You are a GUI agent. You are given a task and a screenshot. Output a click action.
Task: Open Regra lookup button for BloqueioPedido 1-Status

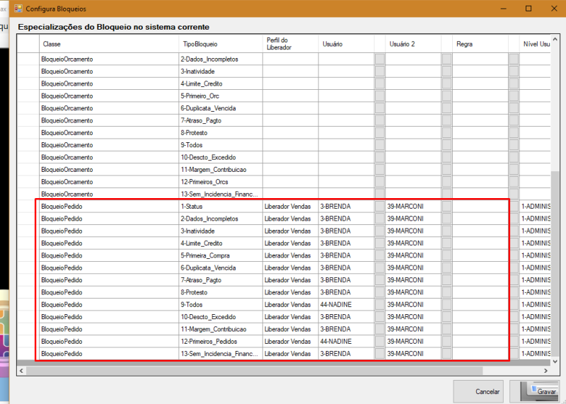pos(514,207)
